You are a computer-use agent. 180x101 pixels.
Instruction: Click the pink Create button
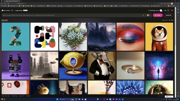[x=157, y=15]
